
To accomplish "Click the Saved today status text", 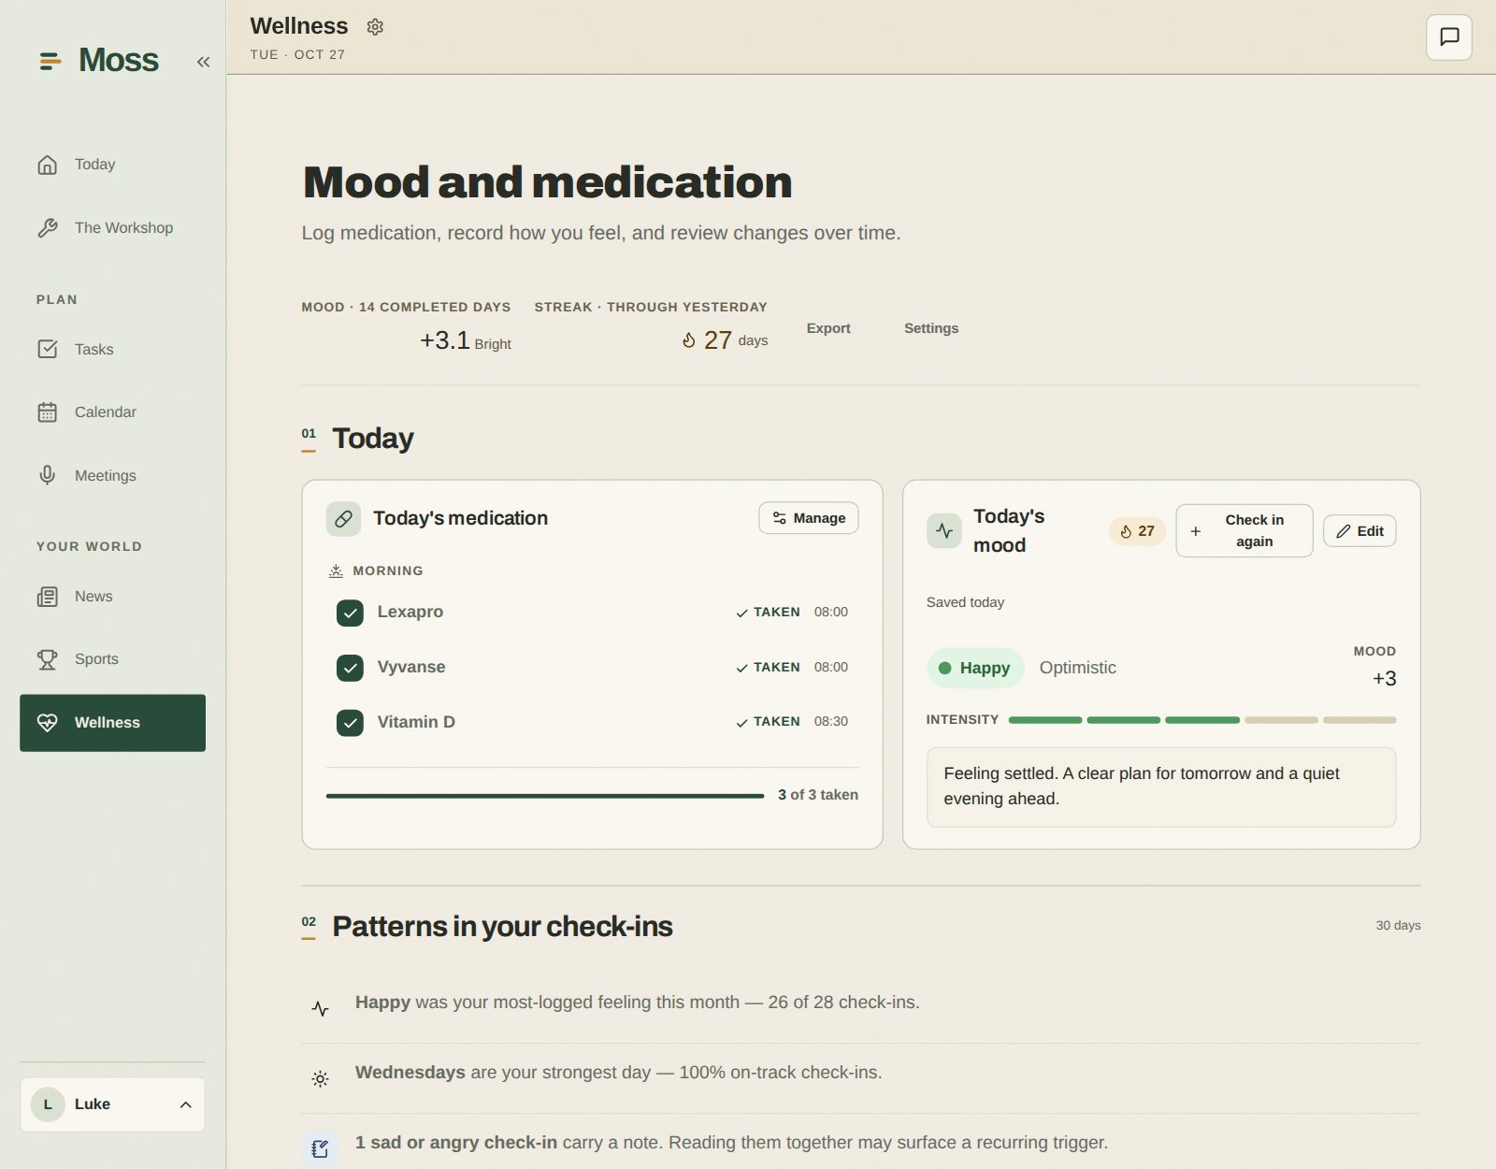I will (x=965, y=602).
